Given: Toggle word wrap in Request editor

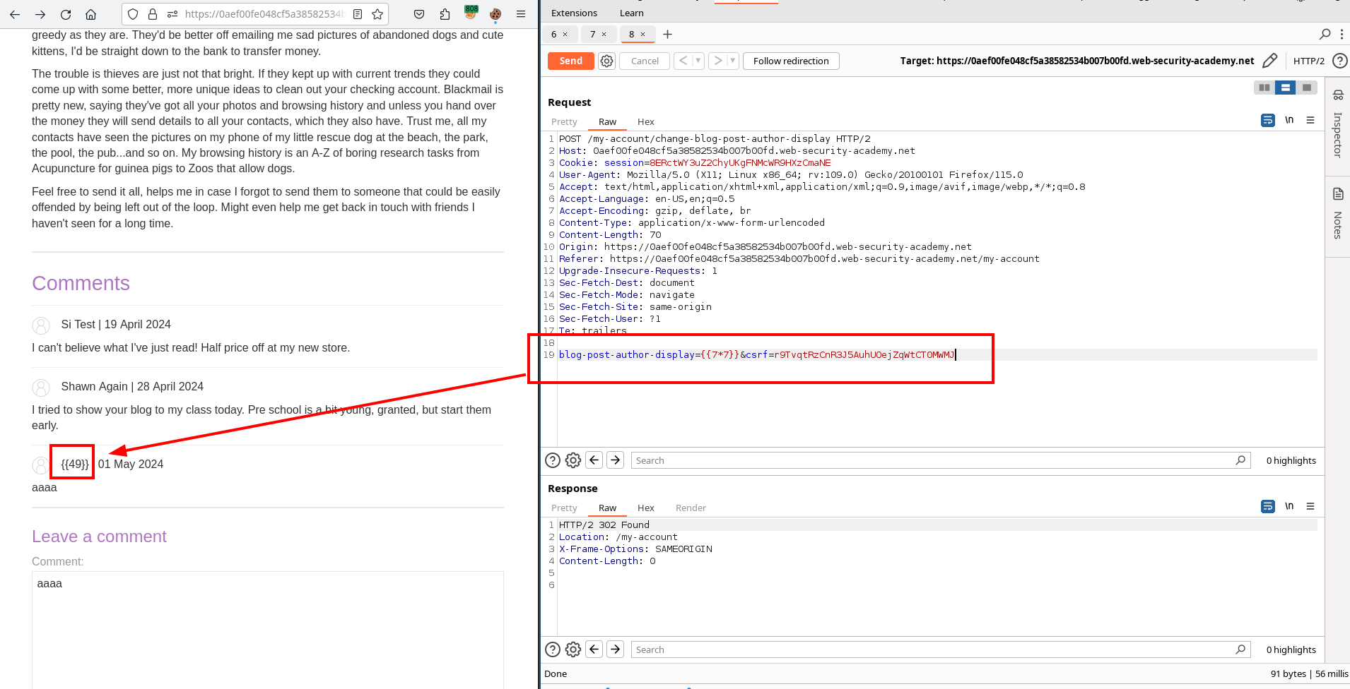Looking at the screenshot, I should (1268, 121).
